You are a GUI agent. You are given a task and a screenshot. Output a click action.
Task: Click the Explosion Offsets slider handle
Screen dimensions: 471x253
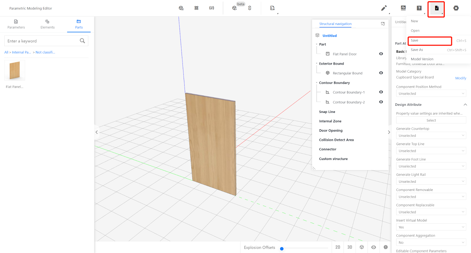tap(282, 249)
